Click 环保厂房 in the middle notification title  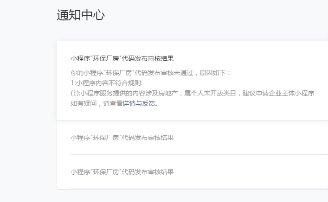107,138
